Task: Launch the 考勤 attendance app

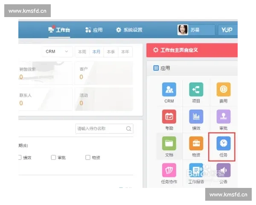Action: pyautogui.click(x=169, y=117)
